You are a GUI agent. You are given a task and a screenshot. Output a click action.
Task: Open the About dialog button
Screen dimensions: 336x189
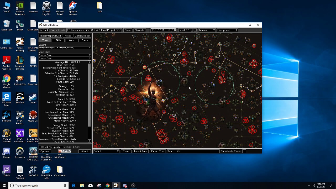click(x=85, y=151)
